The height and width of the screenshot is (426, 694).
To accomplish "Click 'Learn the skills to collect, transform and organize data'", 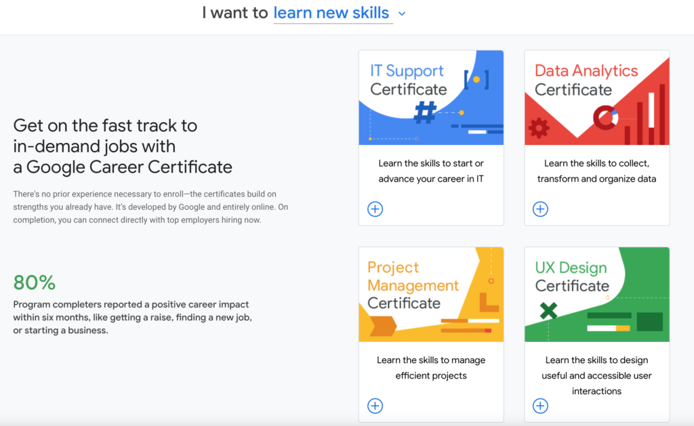I will click(x=596, y=171).
